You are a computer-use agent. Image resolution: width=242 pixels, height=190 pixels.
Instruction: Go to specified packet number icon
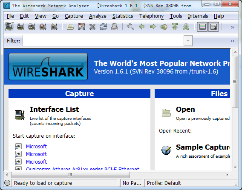[164, 27]
